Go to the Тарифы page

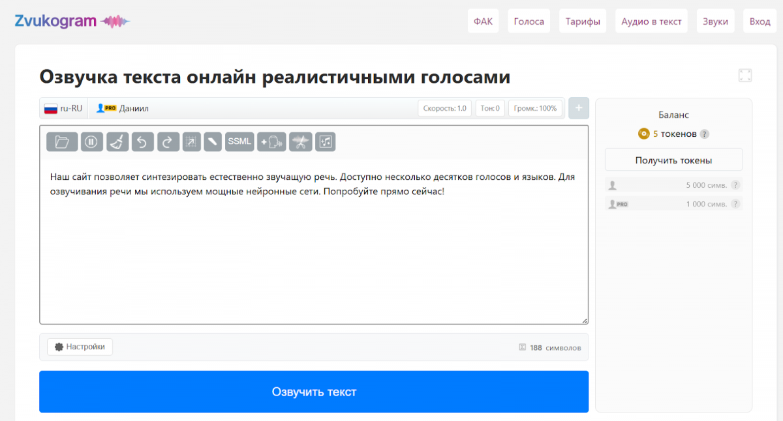coord(583,22)
